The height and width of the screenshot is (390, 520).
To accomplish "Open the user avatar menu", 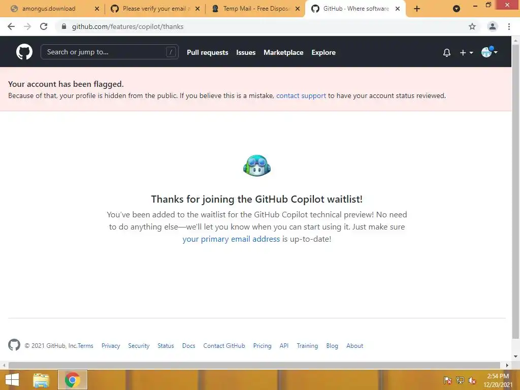I will coord(489,52).
